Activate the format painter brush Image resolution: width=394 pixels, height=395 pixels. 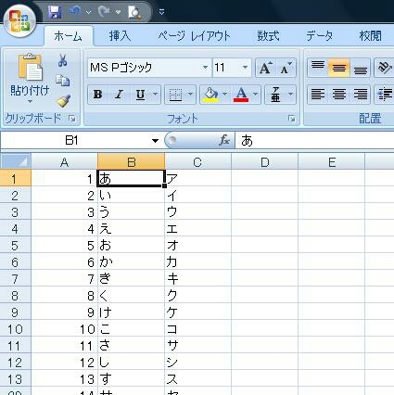63,101
